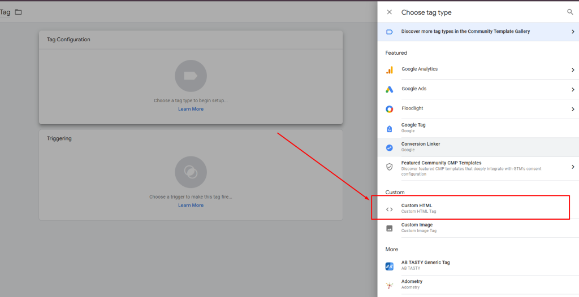
Task: Choose Custom HTML tag type
Action: coord(478,209)
